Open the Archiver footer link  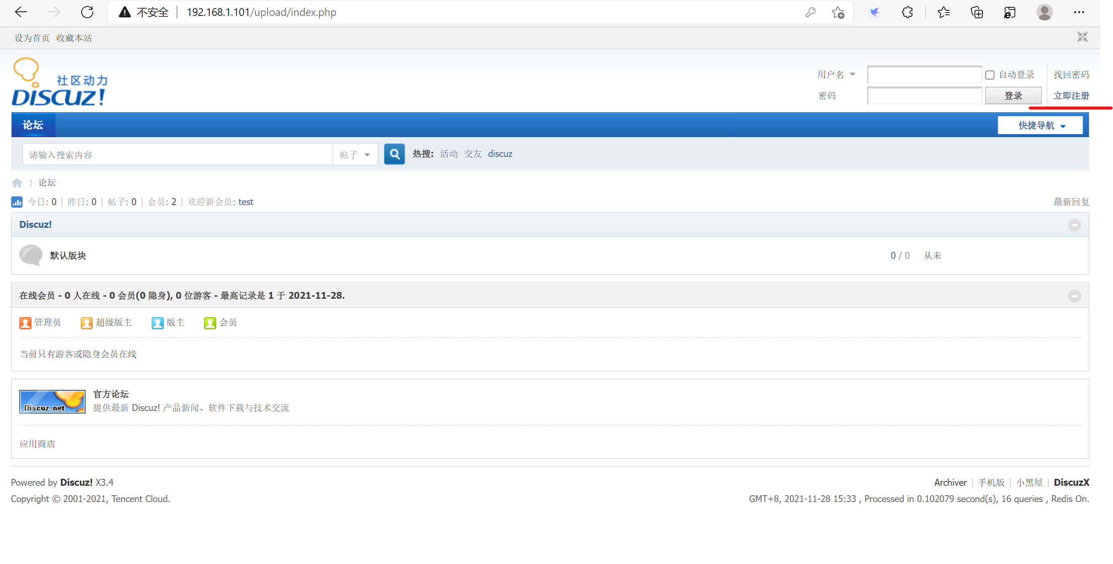pos(950,483)
